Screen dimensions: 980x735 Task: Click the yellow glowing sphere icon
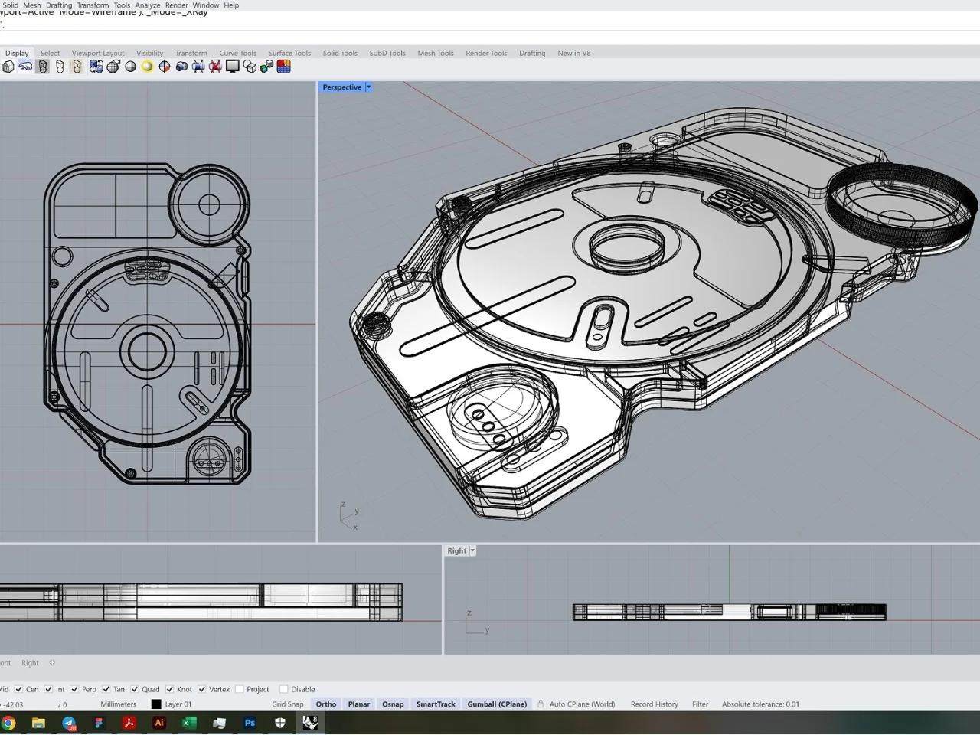147,67
